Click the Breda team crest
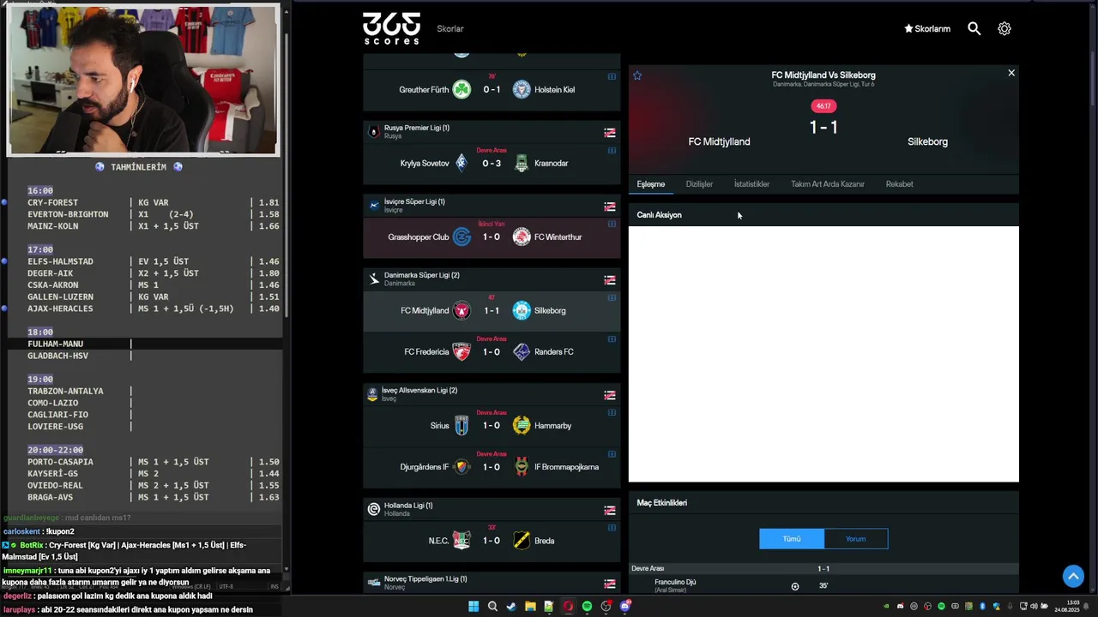Viewport: 1098px width, 617px height. [x=522, y=541]
